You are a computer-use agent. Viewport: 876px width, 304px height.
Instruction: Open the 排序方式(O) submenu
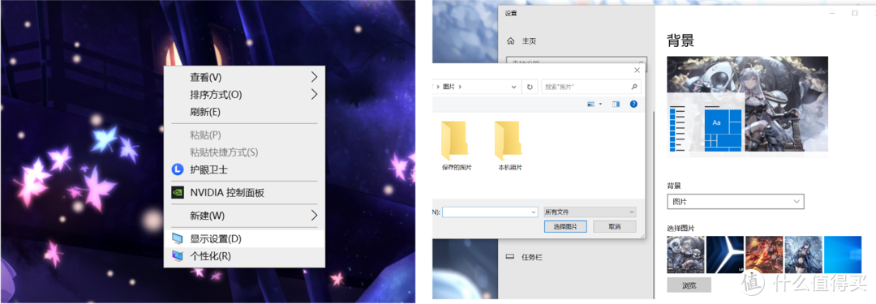tap(244, 94)
